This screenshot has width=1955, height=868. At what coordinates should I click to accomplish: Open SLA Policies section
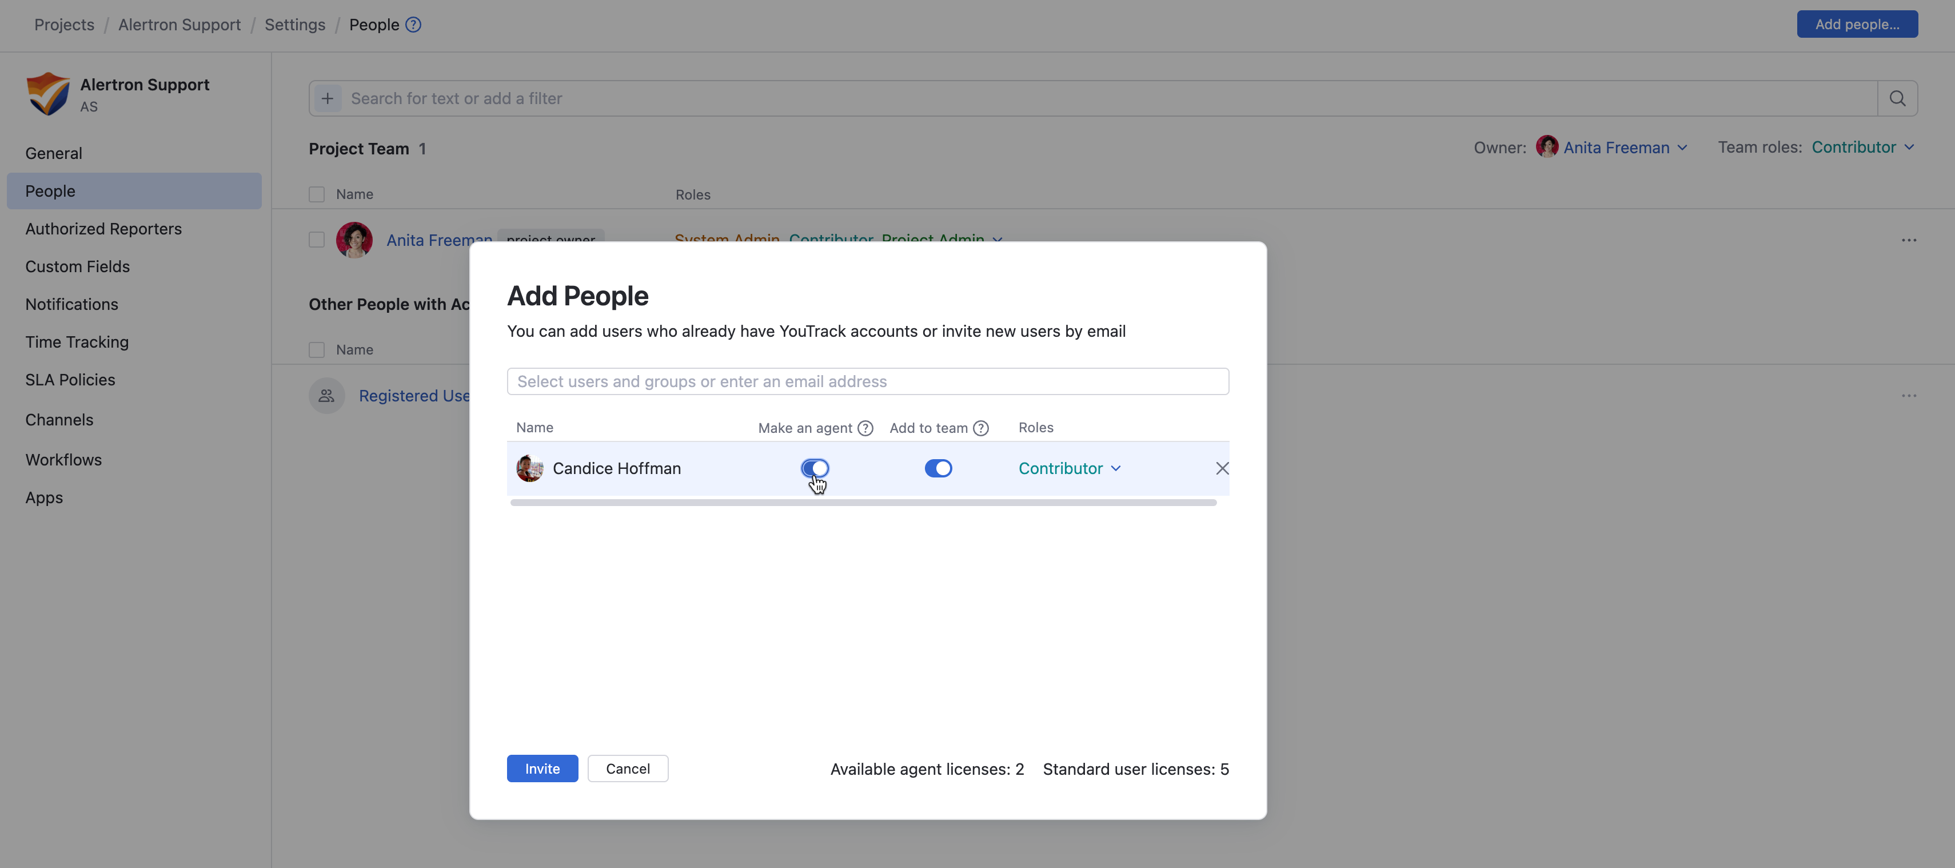pyautogui.click(x=134, y=380)
